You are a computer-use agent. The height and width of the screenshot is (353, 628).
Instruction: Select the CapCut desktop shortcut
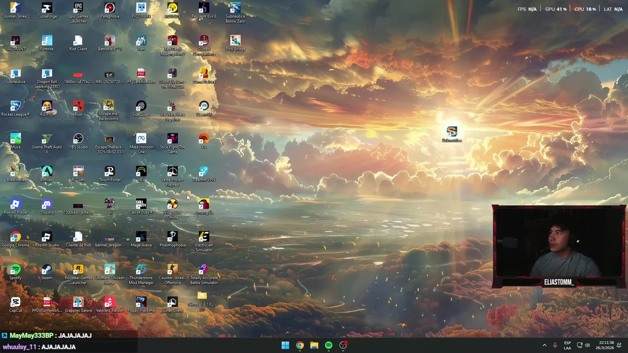(15, 305)
